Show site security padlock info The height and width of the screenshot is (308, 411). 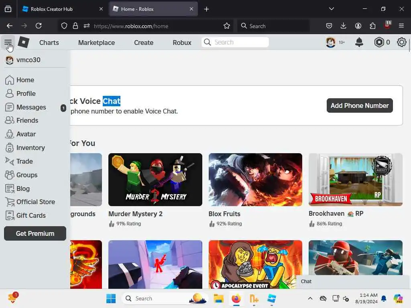(x=75, y=26)
